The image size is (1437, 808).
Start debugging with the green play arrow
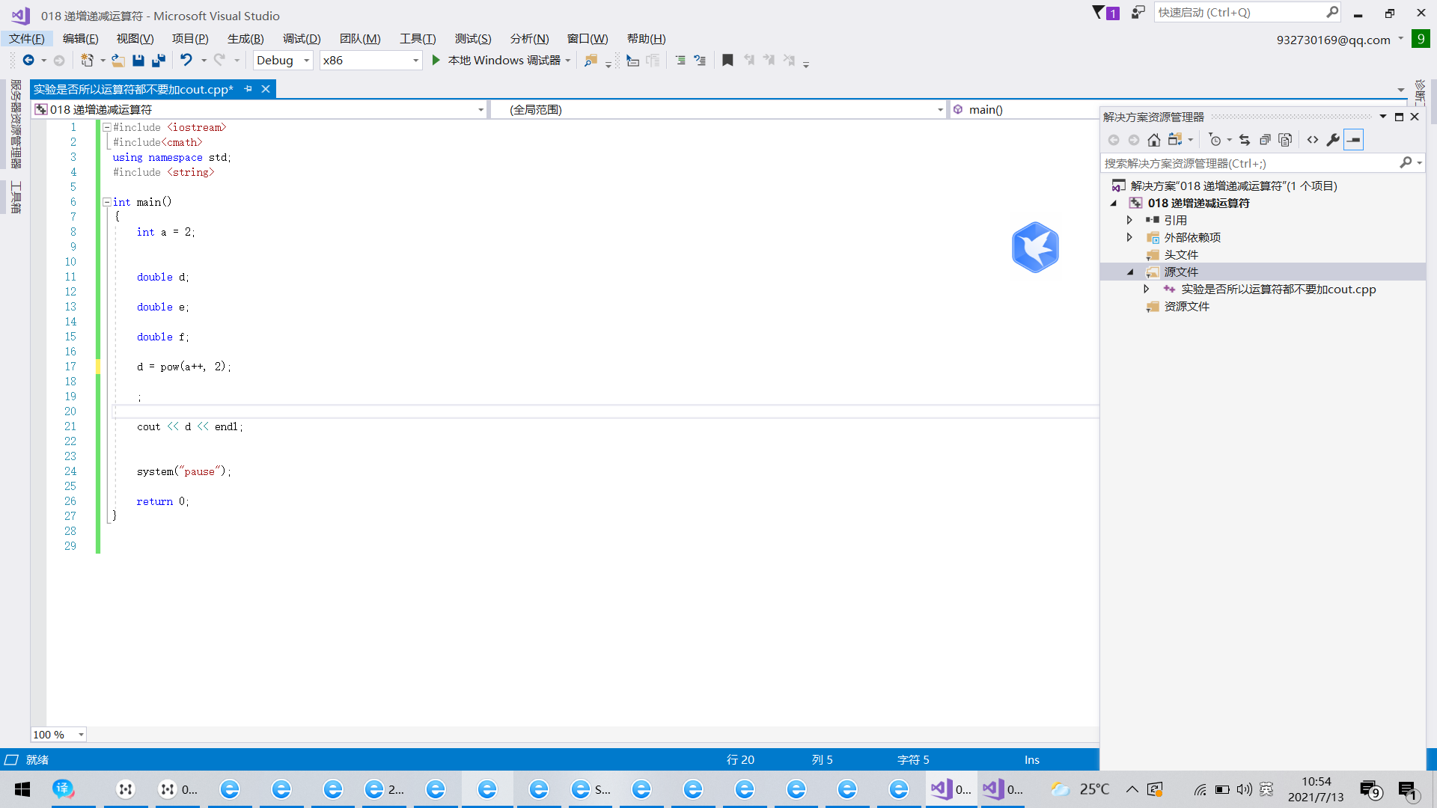point(436,61)
